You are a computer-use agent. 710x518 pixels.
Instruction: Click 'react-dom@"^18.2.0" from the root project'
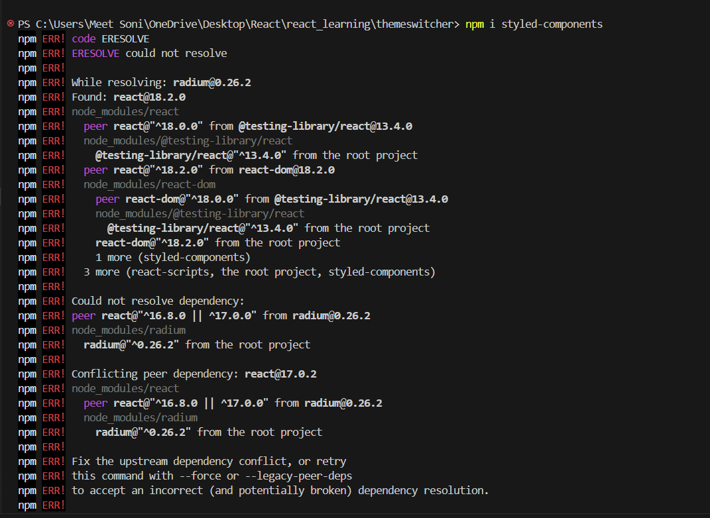click(218, 243)
